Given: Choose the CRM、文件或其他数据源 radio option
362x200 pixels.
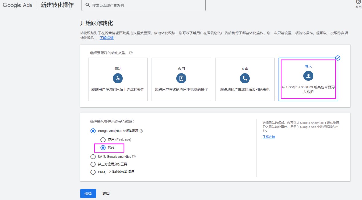Looking at the screenshot, I should [93, 172].
